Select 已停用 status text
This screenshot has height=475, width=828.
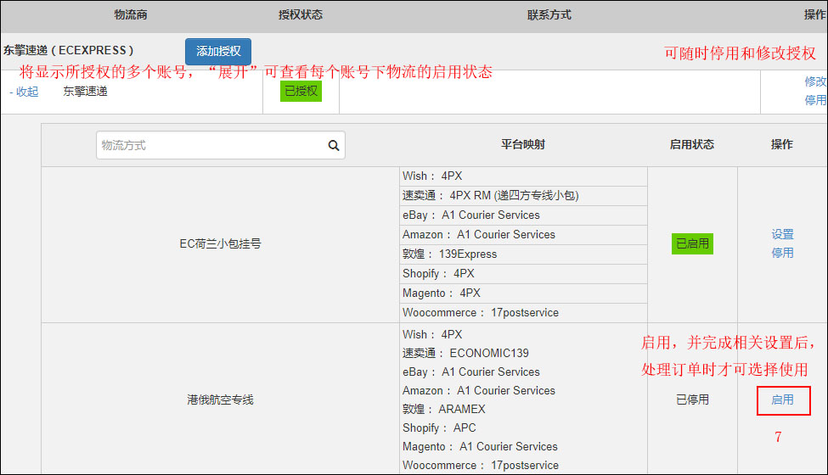tap(692, 400)
